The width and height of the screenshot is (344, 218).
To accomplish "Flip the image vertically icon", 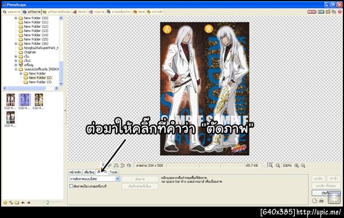I will (x=123, y=165).
